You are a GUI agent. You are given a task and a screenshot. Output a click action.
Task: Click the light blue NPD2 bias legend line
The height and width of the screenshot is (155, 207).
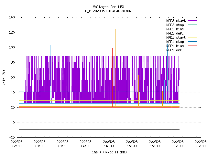coord(193,29)
